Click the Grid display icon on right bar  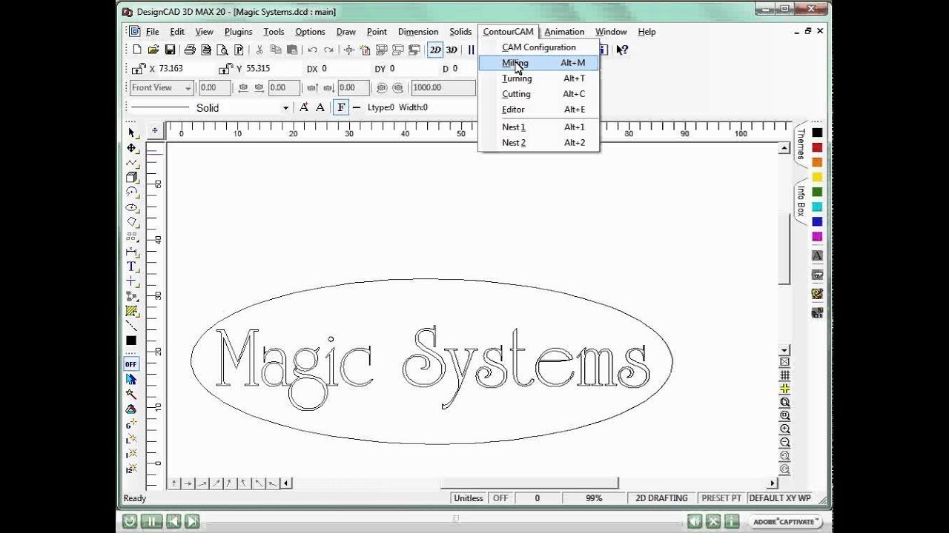click(x=784, y=375)
